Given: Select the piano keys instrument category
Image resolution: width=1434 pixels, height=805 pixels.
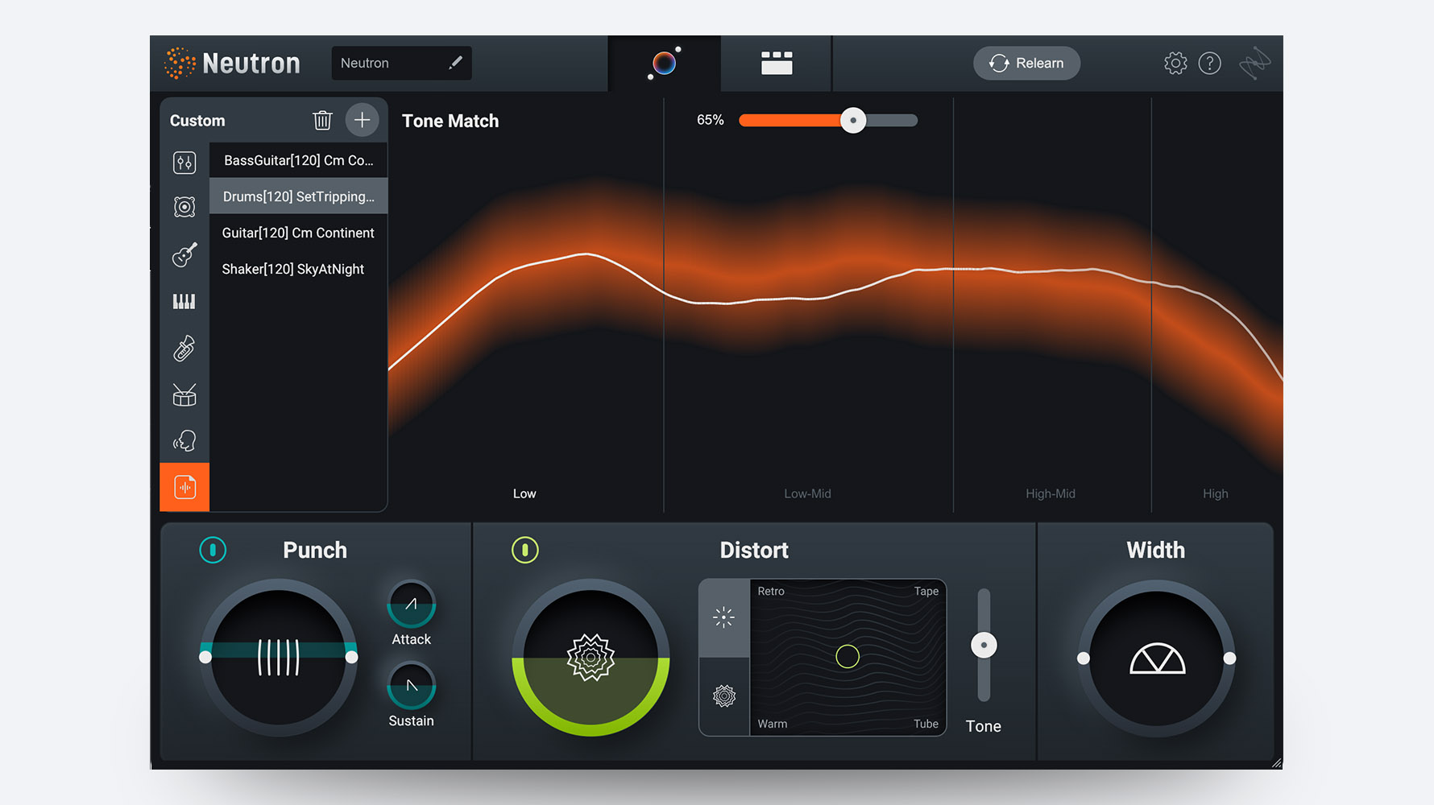Looking at the screenshot, I should [184, 301].
